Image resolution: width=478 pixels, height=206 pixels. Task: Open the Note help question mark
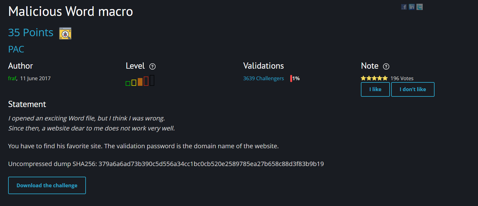tap(386, 66)
